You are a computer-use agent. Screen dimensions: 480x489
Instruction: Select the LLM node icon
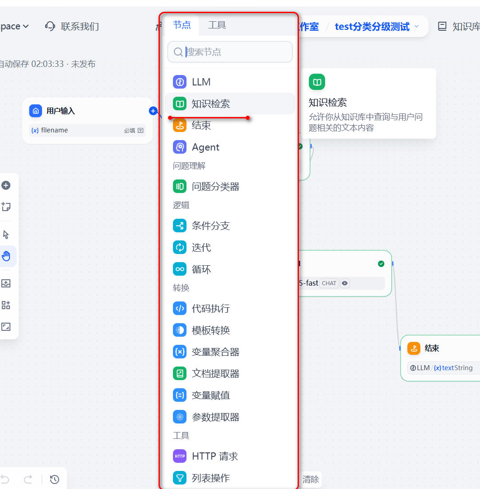pos(180,82)
